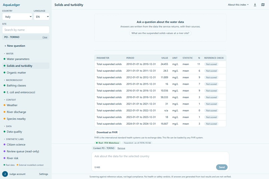Select the value 11.889
Screen dimensions: 269x179
(164, 77)
